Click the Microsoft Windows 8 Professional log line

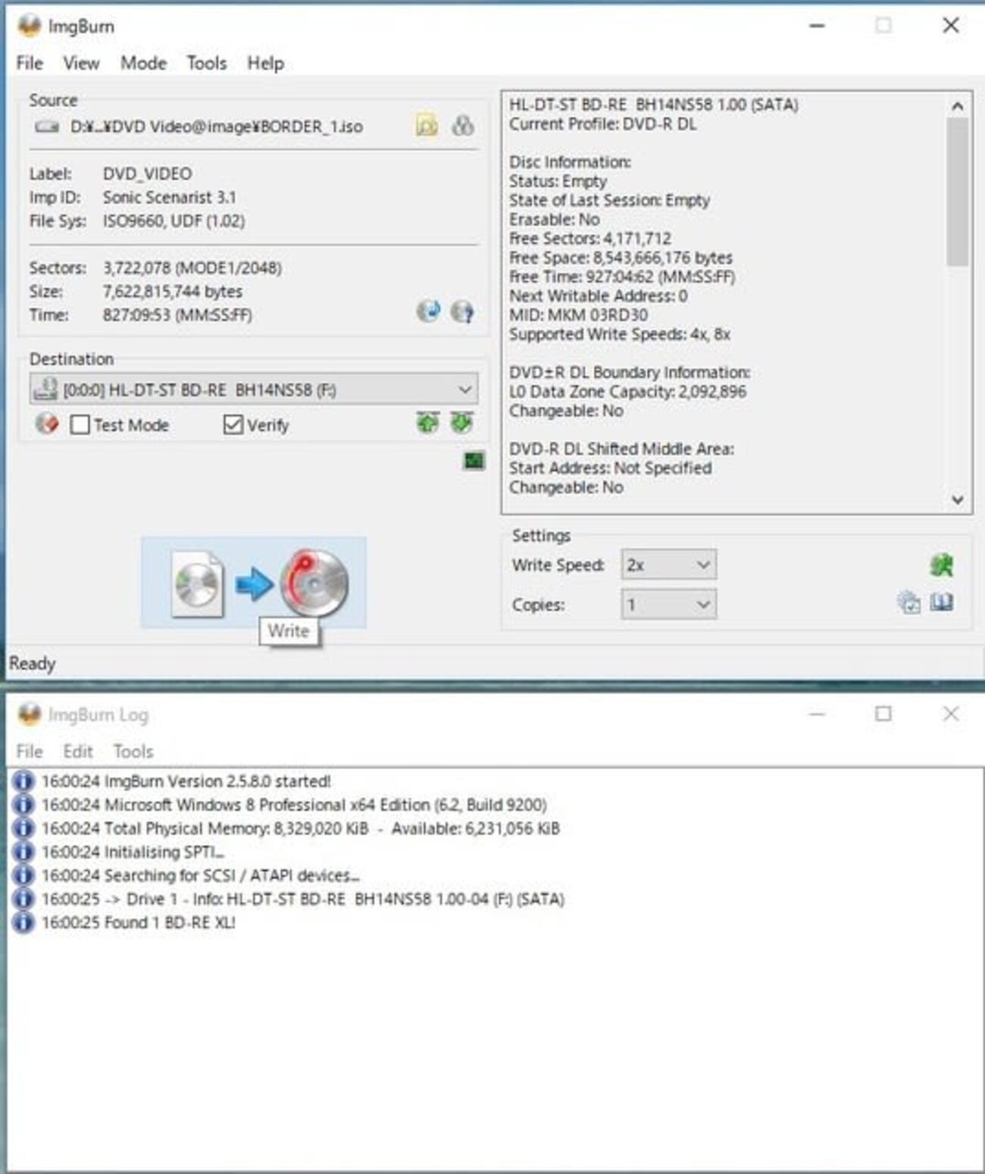(294, 805)
